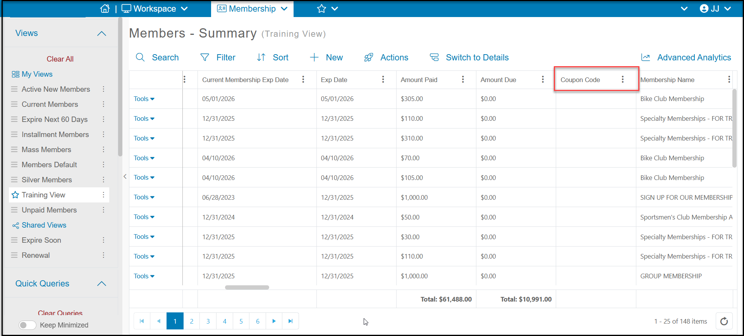Click Switch to Details

(469, 57)
